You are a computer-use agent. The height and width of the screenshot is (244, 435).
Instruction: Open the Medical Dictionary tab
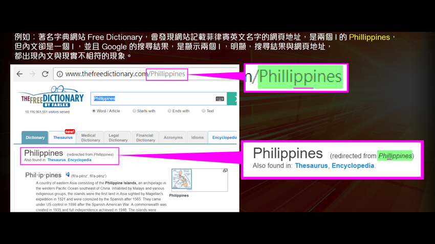point(91,137)
